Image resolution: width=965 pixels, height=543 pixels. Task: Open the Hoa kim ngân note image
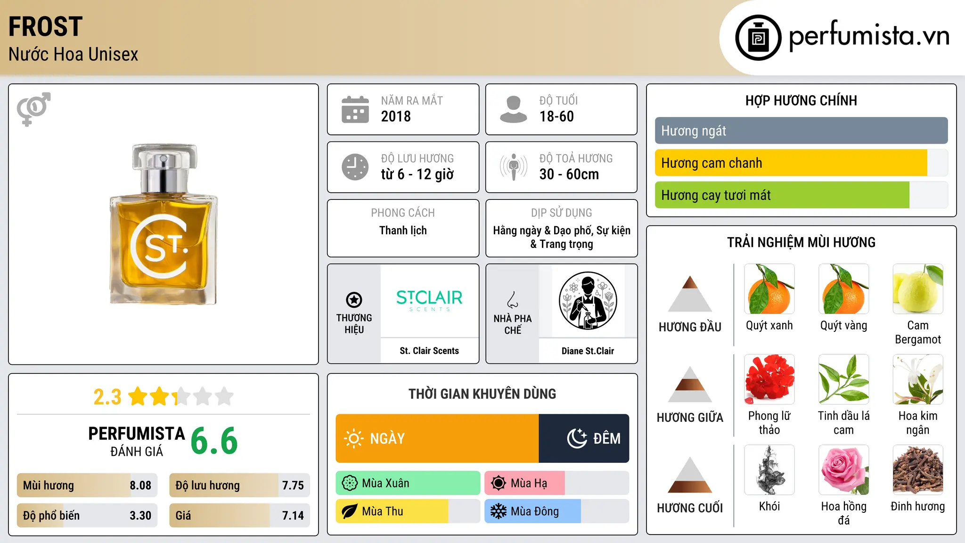(x=918, y=379)
